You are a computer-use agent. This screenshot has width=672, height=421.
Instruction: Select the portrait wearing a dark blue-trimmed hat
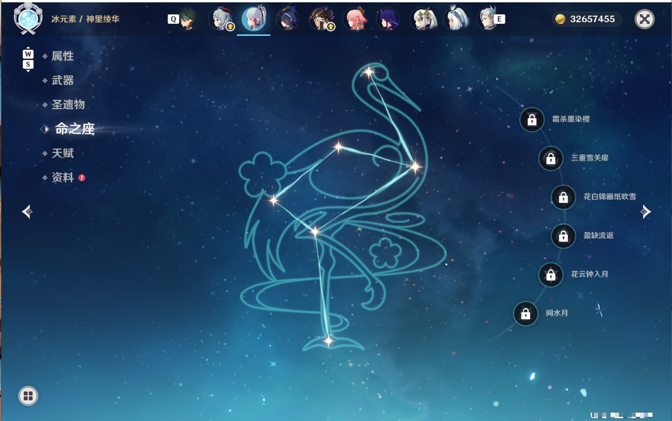coord(288,19)
